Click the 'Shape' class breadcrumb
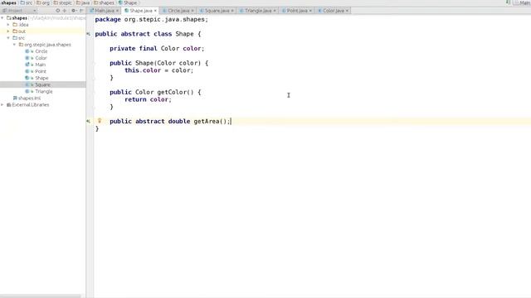Viewport: 531px width, 298px height. point(128,2)
